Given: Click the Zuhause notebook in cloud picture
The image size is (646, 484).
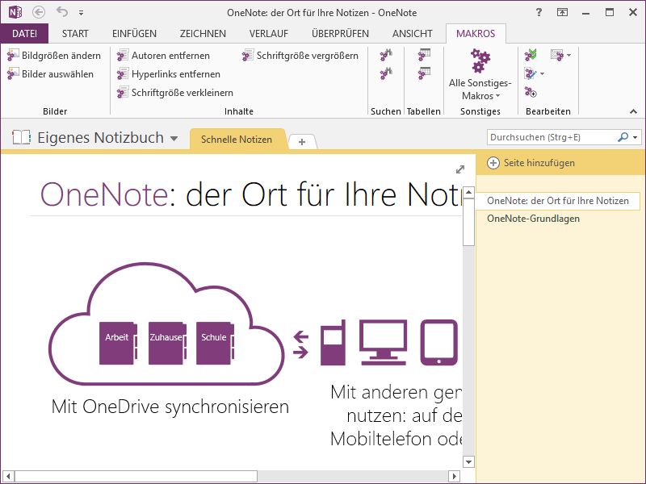Looking at the screenshot, I should 167,344.
